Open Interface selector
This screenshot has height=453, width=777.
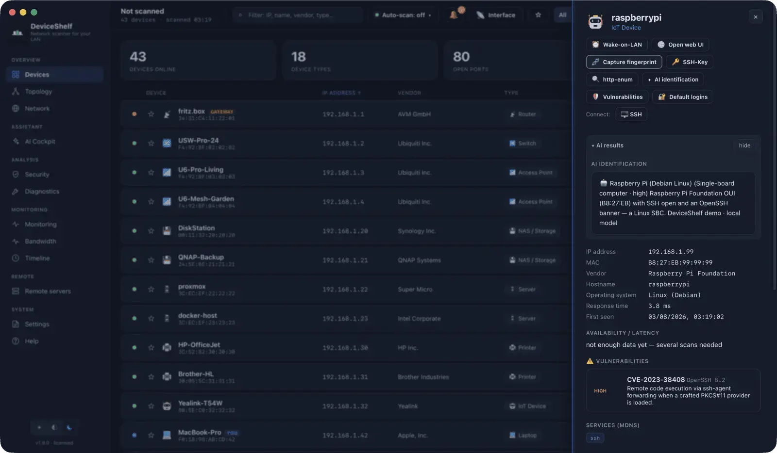[x=496, y=15]
